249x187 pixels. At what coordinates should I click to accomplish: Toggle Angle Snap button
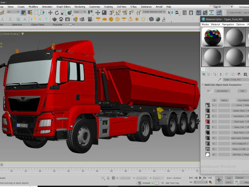[x=118, y=12]
